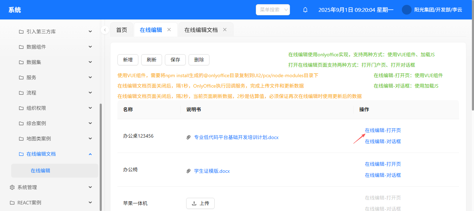Expand the 组织权限 menu group
This screenshot has width=474, height=211.
click(x=90, y=108)
